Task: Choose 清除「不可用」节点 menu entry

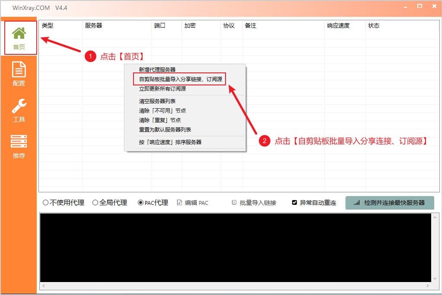Action: 162,111
